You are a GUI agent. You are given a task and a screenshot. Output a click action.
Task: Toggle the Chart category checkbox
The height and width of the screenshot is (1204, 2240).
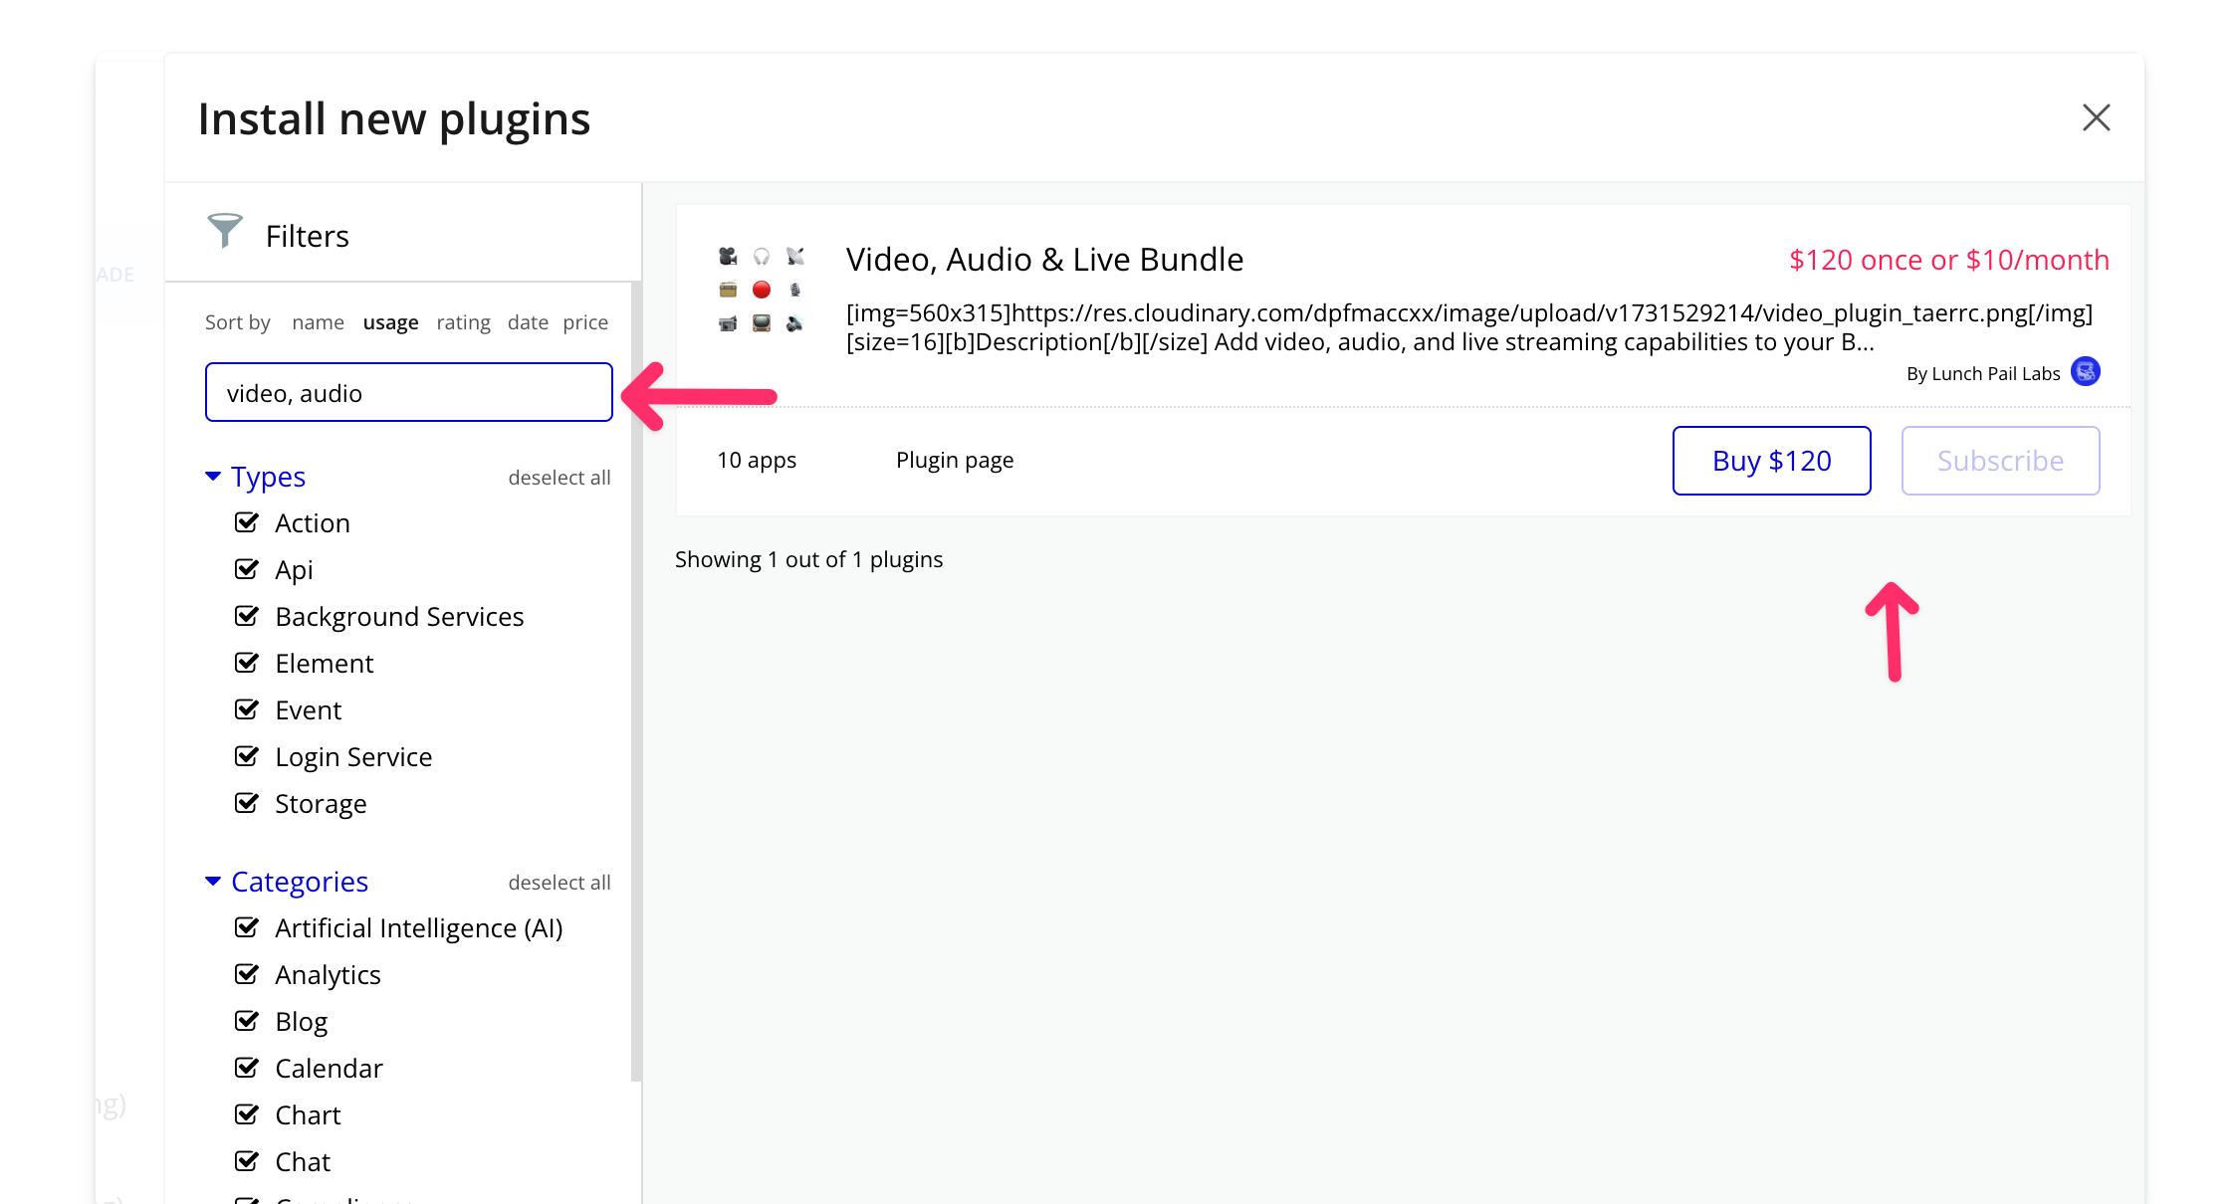pyautogui.click(x=247, y=1114)
